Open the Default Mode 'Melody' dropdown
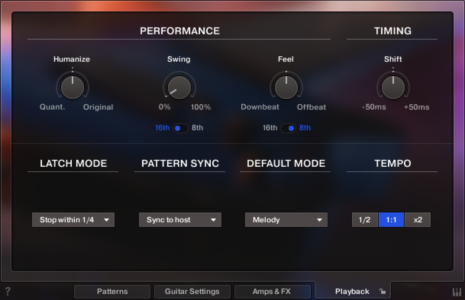465x300 pixels. (286, 220)
